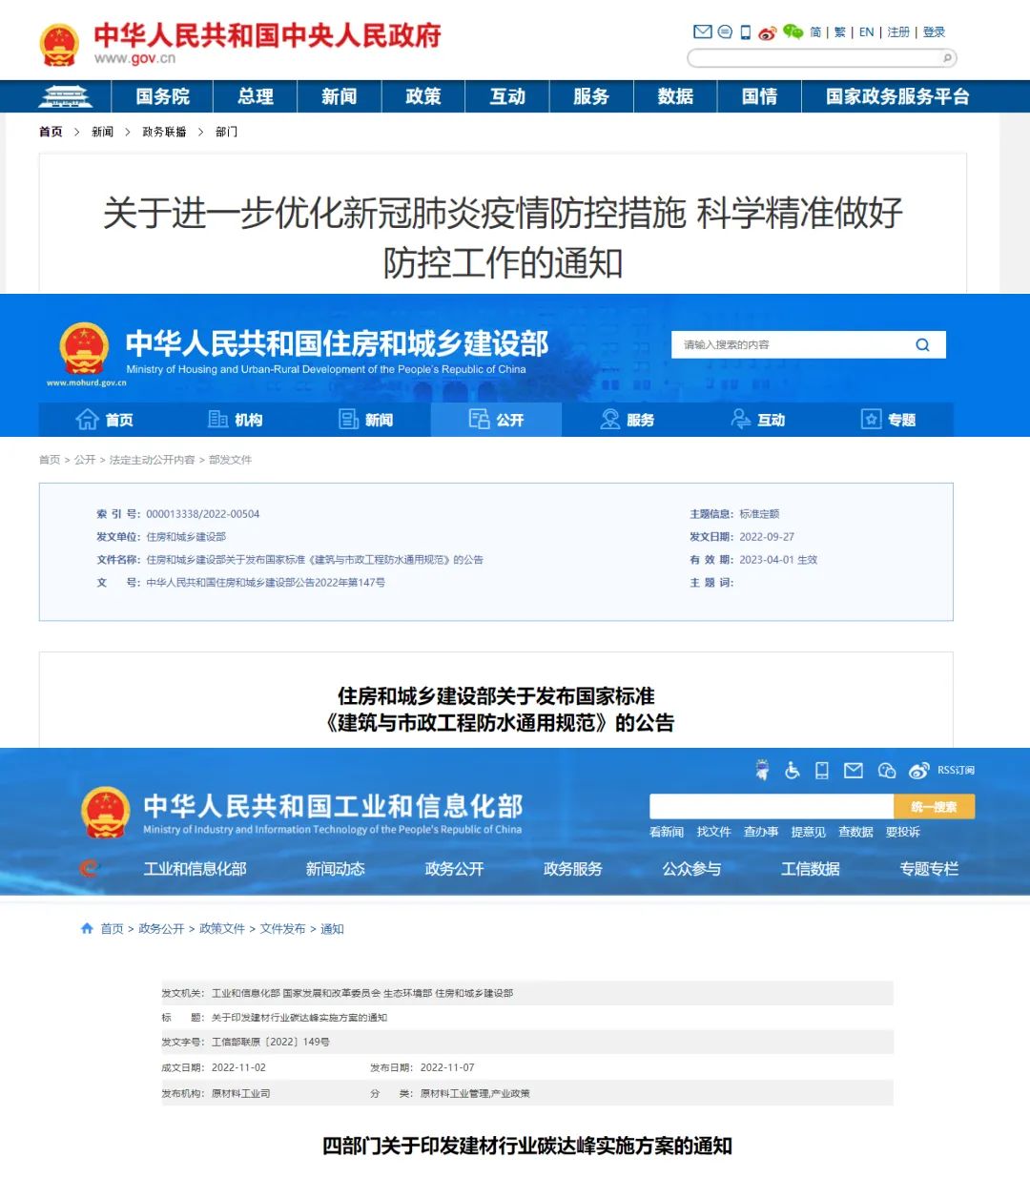Screen dimensions: 1030x1178
Task: Click the person icon next to 服务
Action: (x=610, y=420)
